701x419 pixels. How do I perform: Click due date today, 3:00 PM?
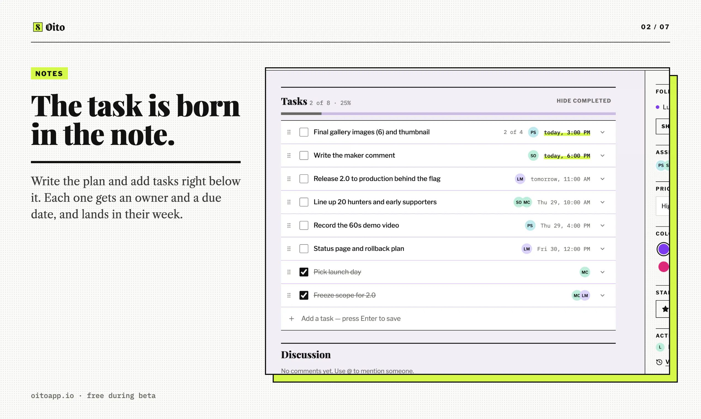click(x=567, y=132)
